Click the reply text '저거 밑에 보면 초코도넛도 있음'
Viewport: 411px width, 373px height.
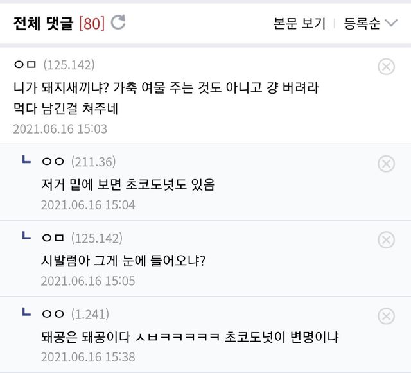[x=128, y=184]
